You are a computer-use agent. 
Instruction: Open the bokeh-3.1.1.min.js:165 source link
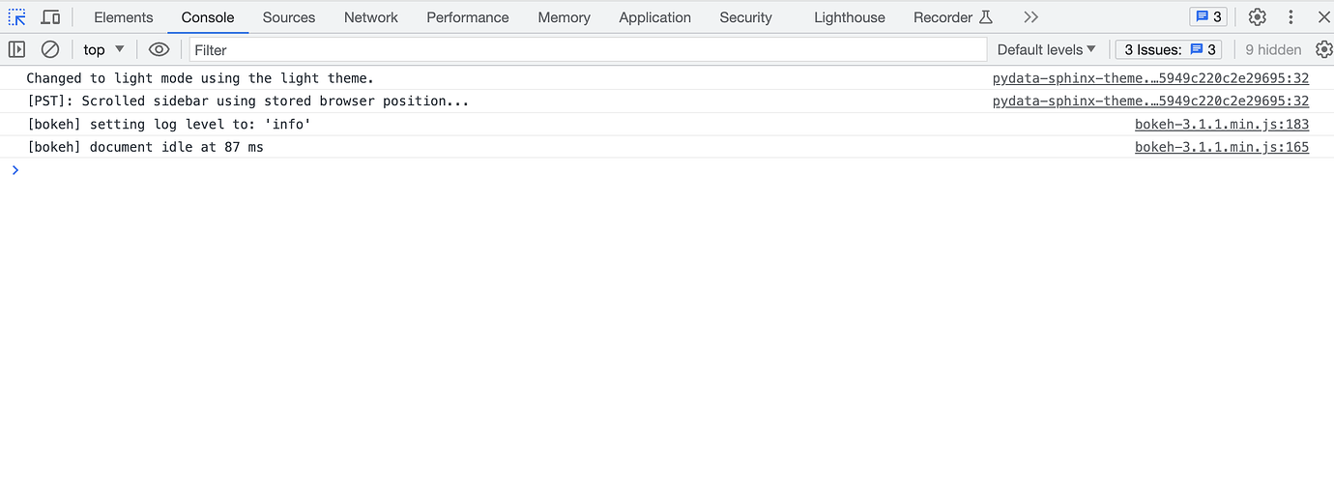(1221, 147)
